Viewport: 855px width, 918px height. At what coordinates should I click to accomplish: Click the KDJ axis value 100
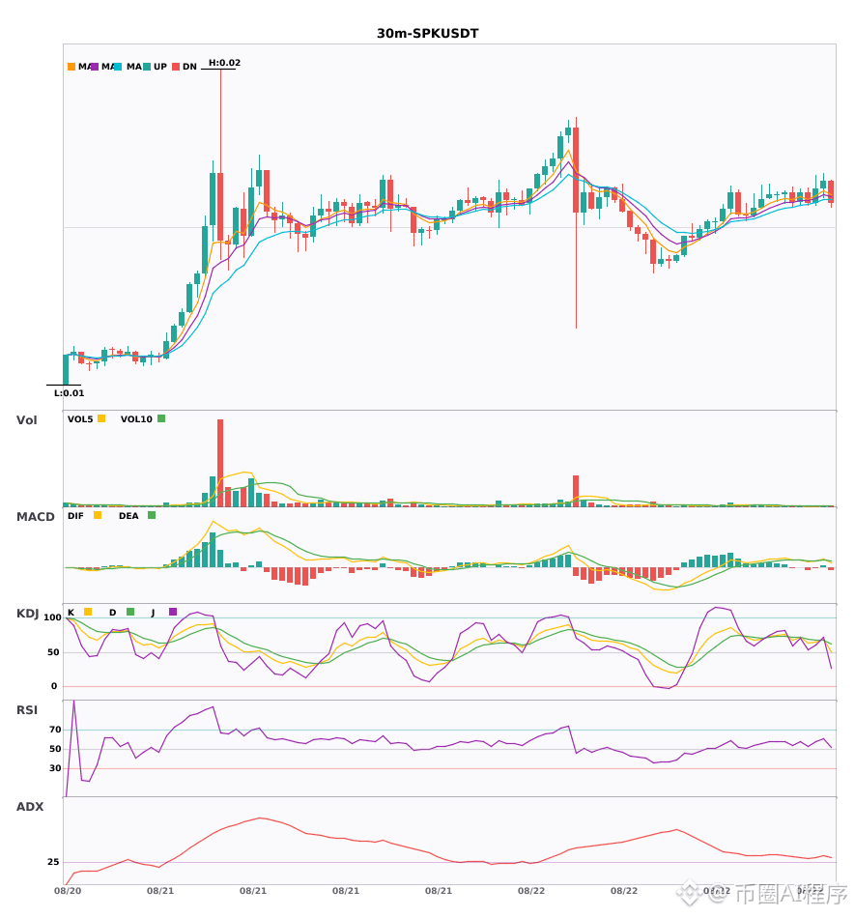pos(52,617)
